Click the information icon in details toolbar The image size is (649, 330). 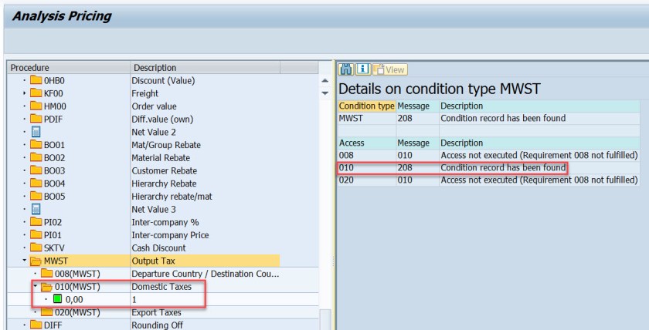click(x=362, y=69)
